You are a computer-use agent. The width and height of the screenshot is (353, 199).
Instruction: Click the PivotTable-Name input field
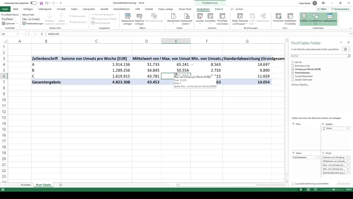click(9, 19)
